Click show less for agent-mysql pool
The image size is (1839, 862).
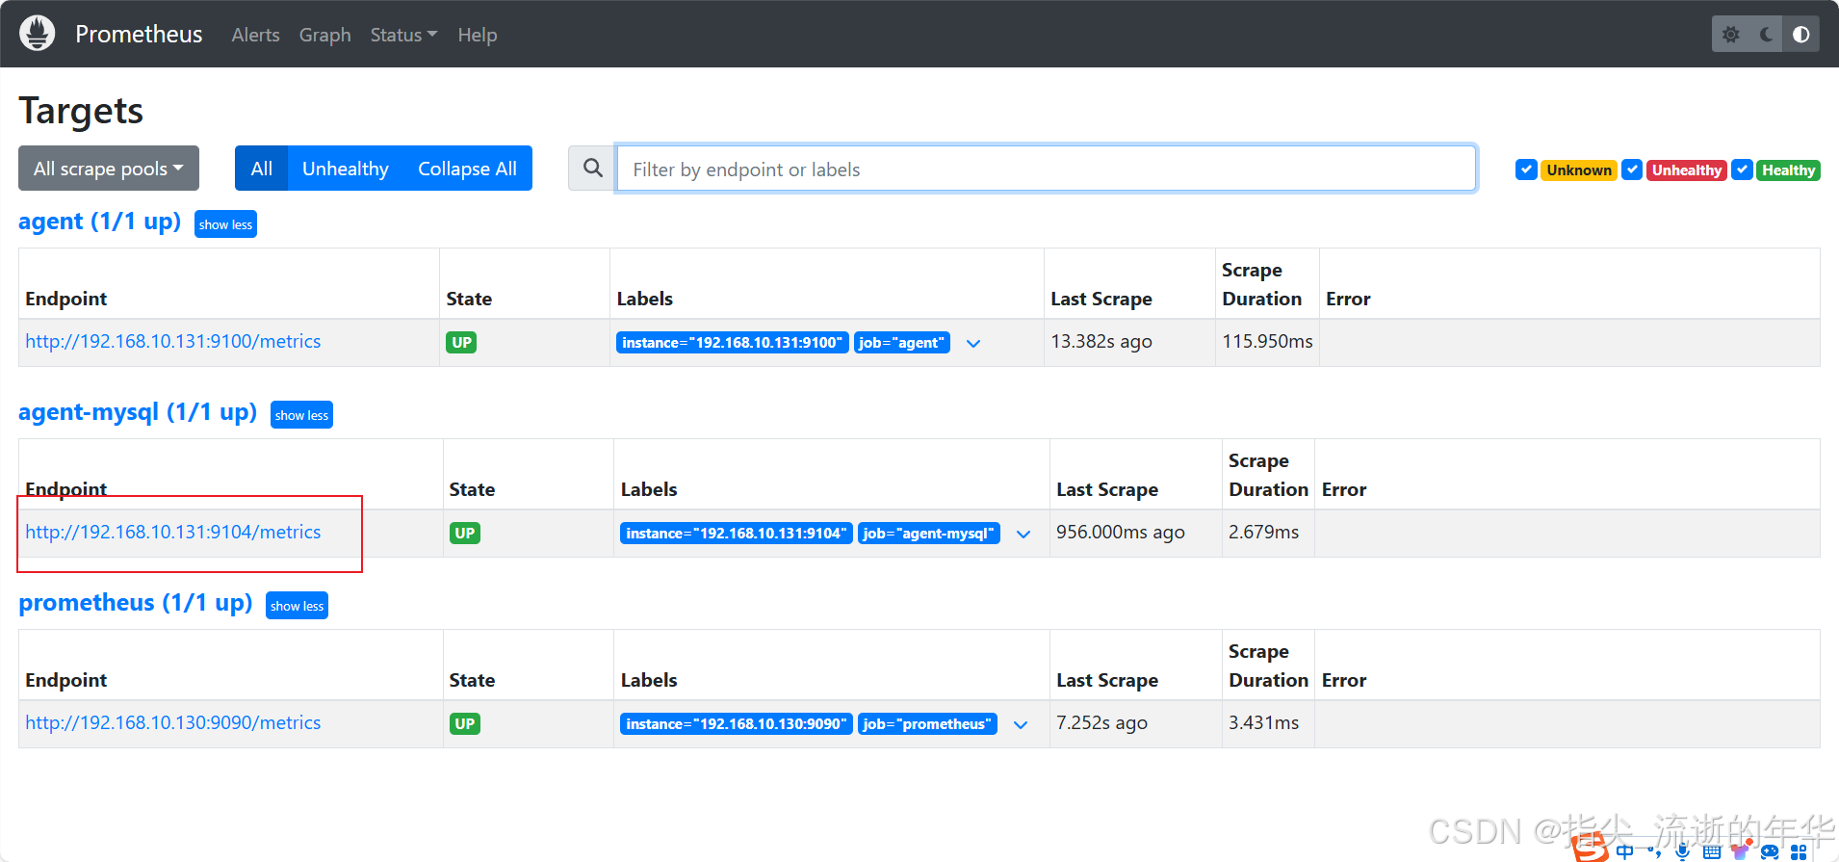coord(301,415)
